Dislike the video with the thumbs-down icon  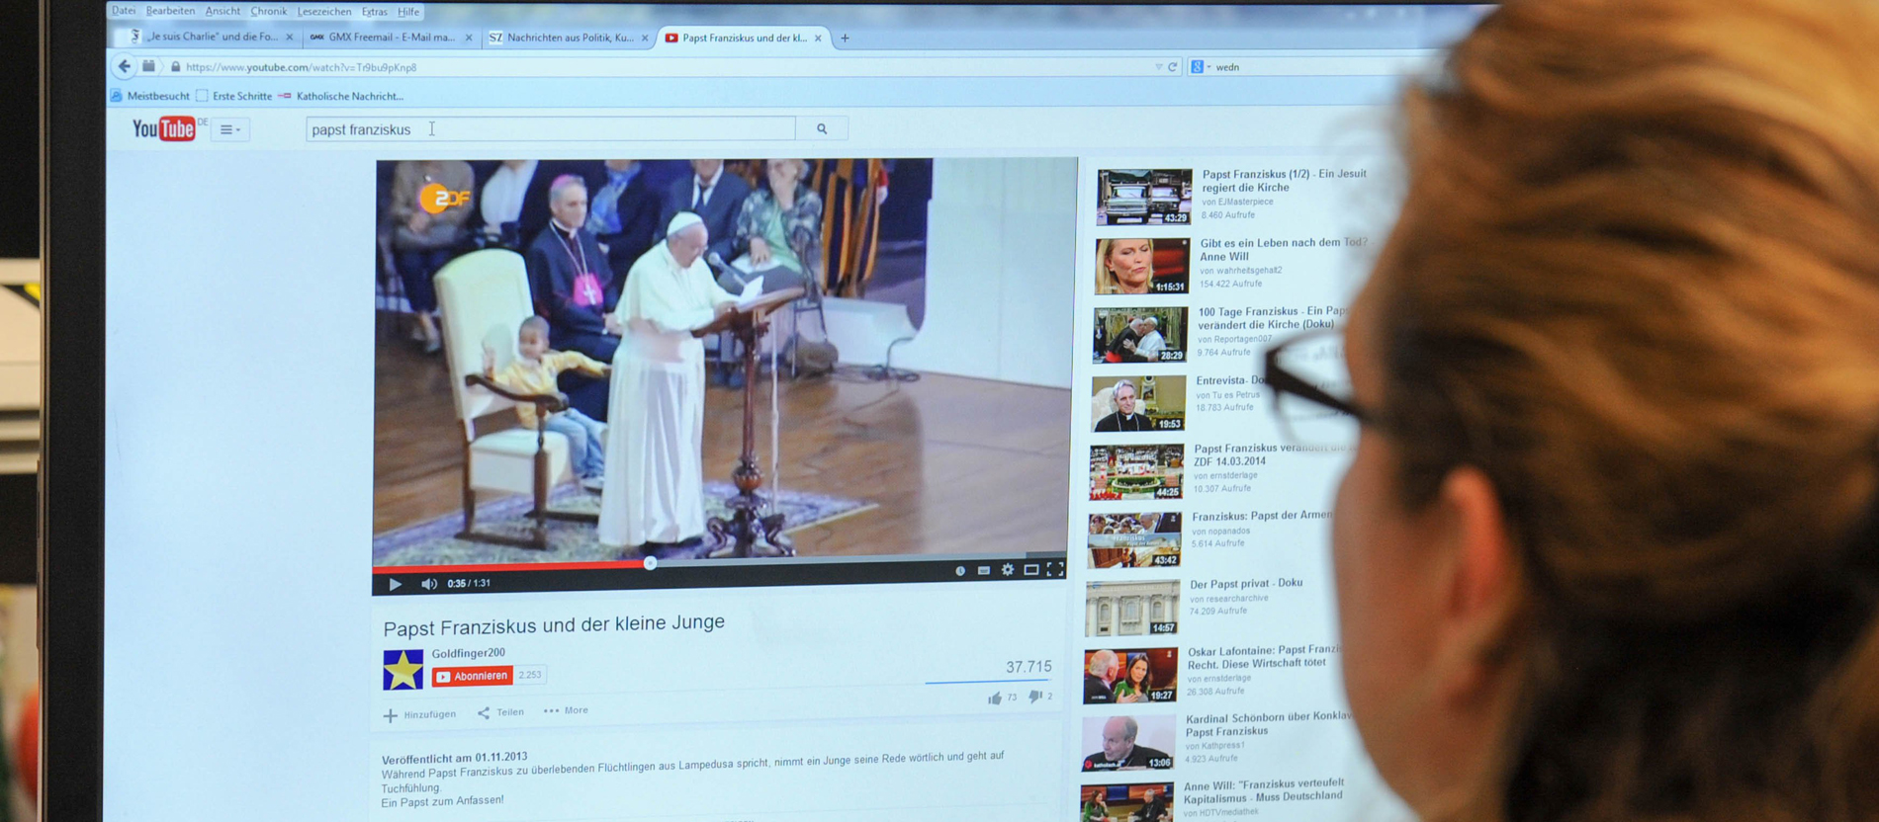click(1035, 697)
